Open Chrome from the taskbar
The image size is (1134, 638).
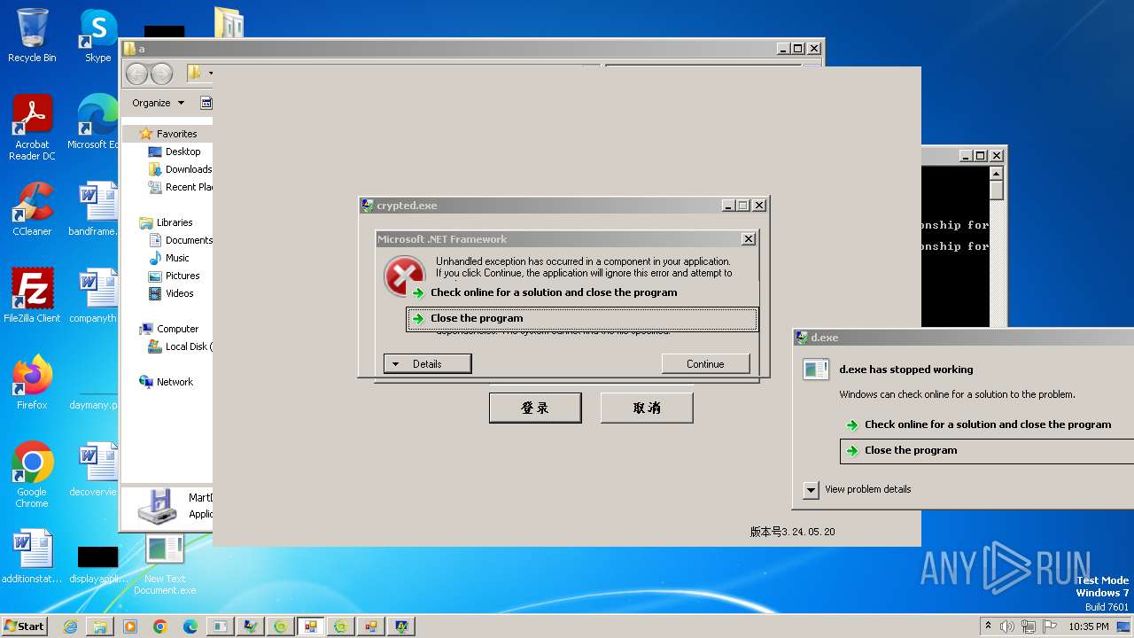(x=160, y=626)
